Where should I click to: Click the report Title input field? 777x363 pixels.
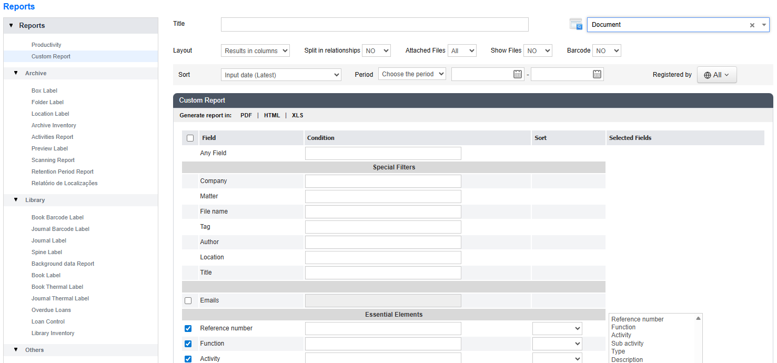tap(375, 25)
